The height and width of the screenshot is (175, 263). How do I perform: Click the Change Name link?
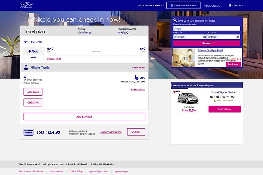139,68
